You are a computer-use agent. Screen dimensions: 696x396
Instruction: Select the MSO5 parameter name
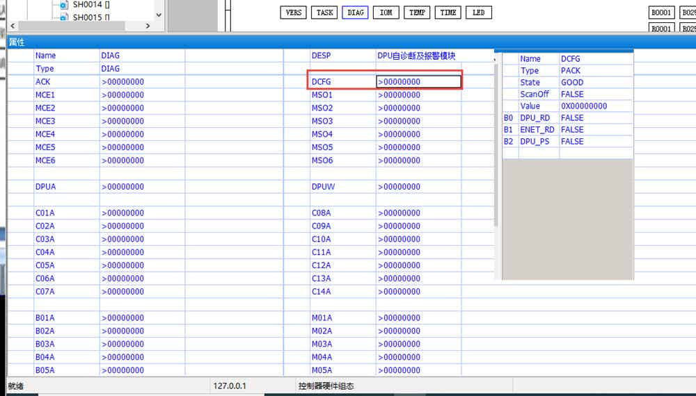point(322,147)
